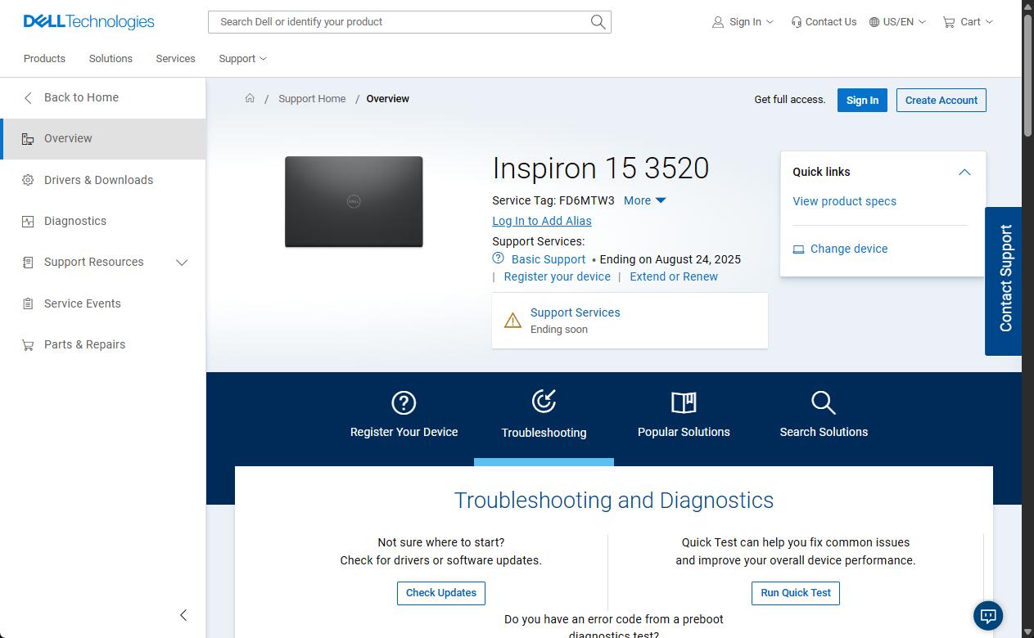This screenshot has height=638, width=1034.
Task: Click the home icon in the breadcrumb
Action: (x=250, y=98)
